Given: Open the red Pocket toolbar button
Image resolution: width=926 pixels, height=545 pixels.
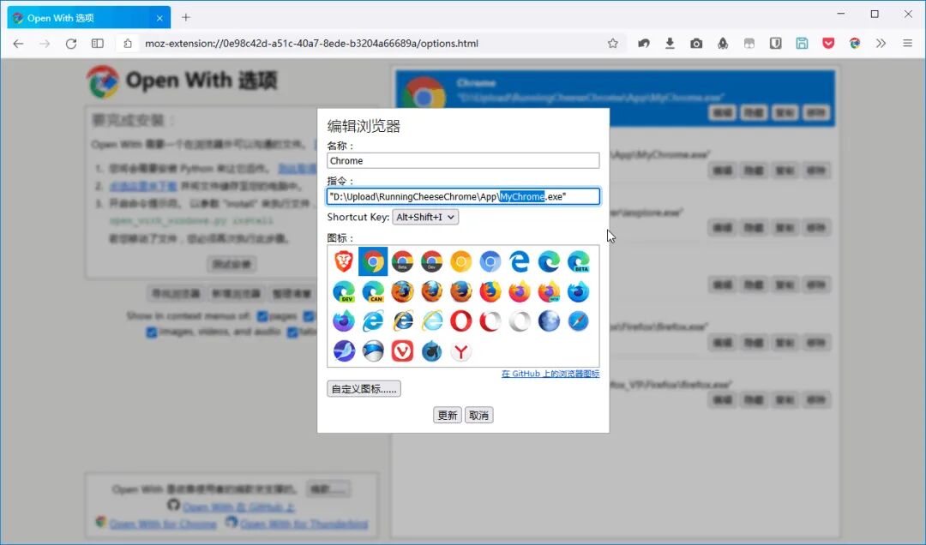Looking at the screenshot, I should (828, 43).
